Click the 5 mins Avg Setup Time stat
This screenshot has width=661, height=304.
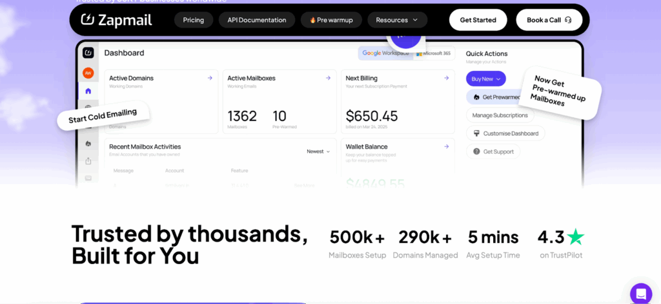click(x=493, y=244)
